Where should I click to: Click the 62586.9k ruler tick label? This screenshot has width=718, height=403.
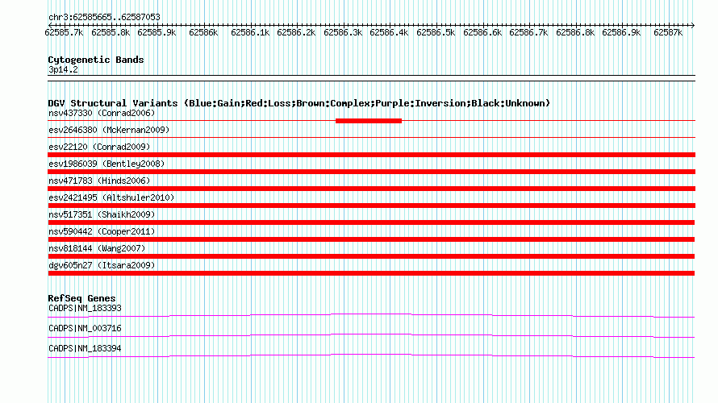pos(621,32)
